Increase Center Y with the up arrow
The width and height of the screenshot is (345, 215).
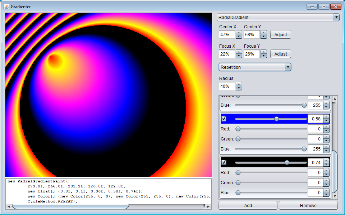click(x=263, y=33)
